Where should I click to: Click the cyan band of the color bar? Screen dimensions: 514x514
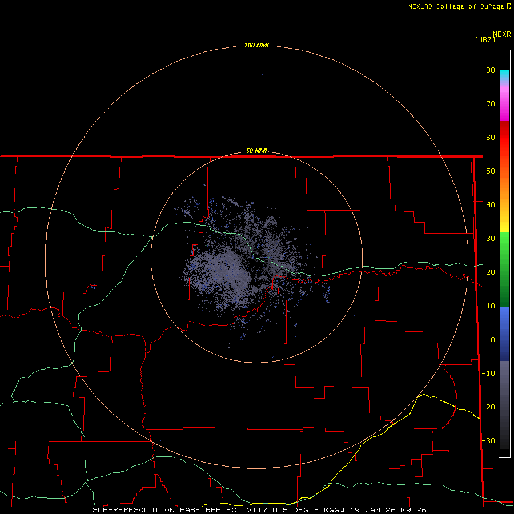click(x=504, y=75)
